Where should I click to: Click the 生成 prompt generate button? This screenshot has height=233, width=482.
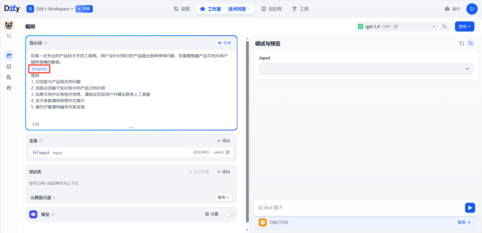pyautogui.click(x=224, y=43)
